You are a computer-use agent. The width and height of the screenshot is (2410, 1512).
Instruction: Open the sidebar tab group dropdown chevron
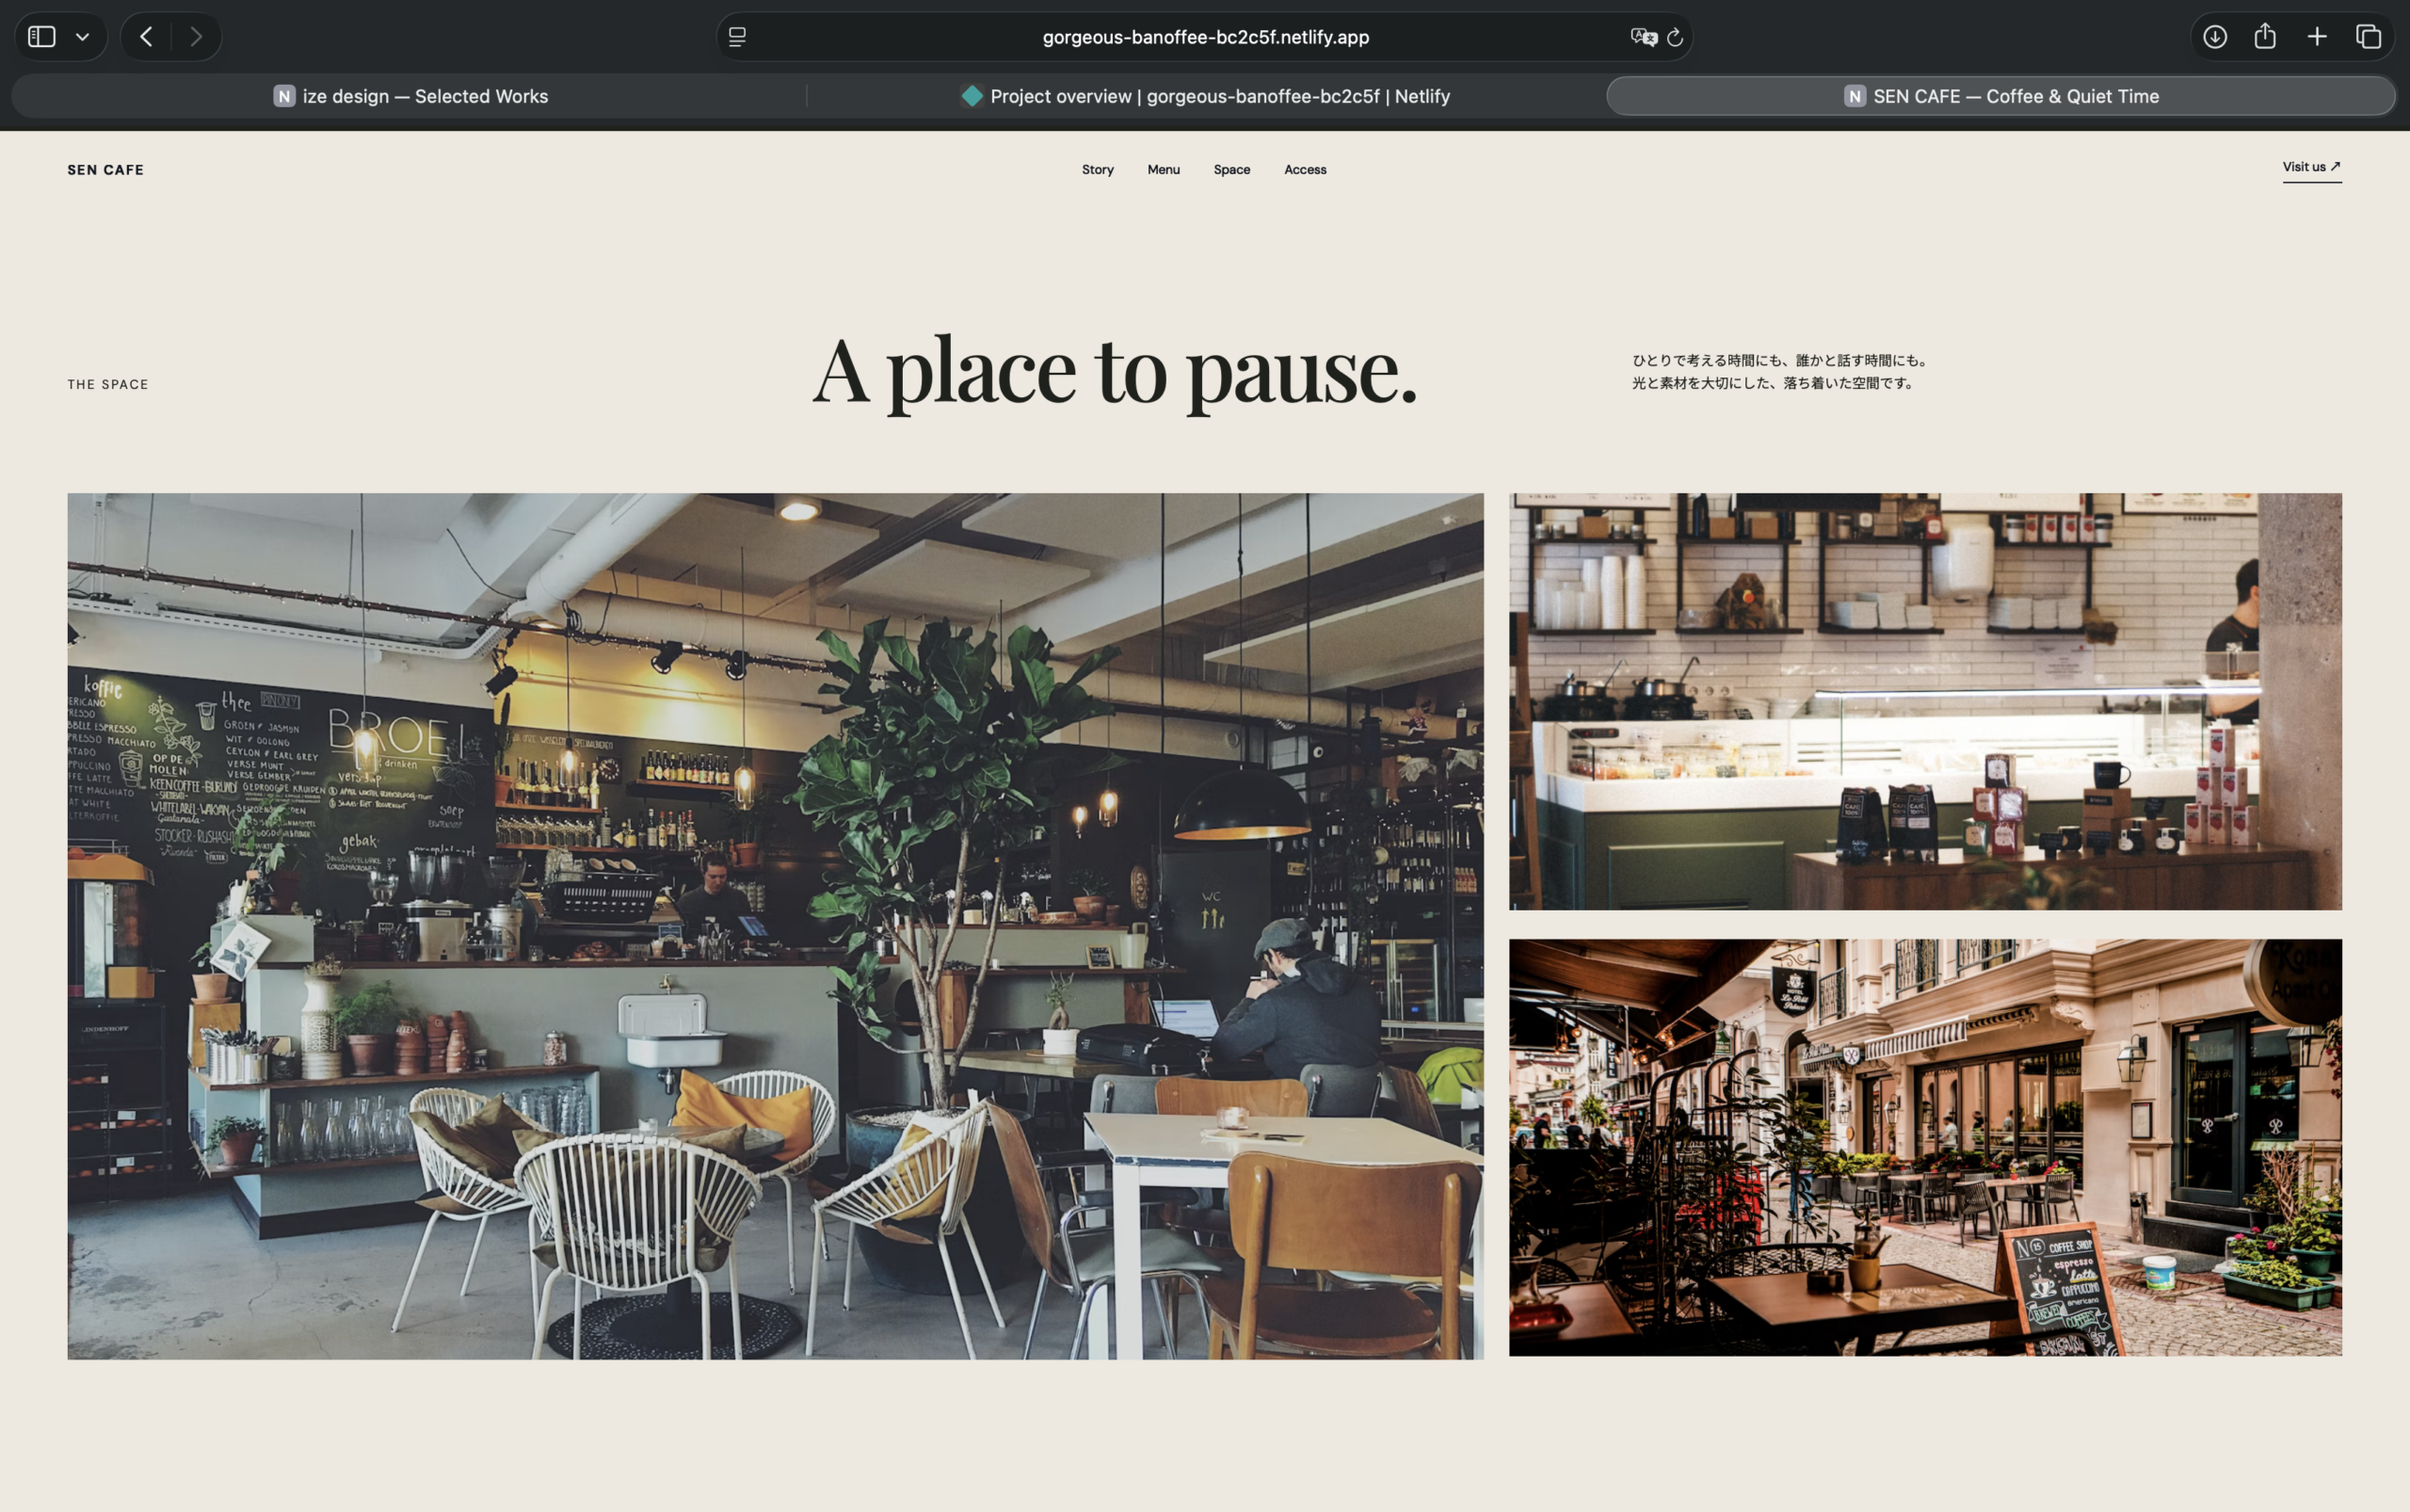83,37
